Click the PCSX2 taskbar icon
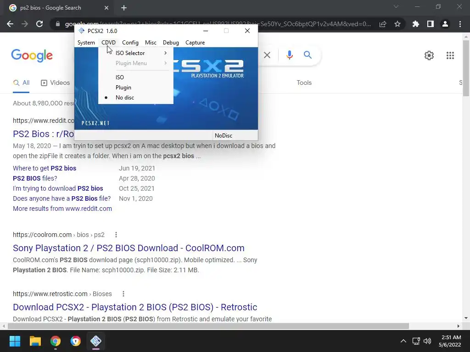Screen dimensions: 470x352 click(x=96, y=341)
